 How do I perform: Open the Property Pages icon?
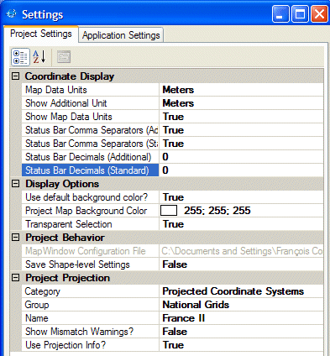64,57
